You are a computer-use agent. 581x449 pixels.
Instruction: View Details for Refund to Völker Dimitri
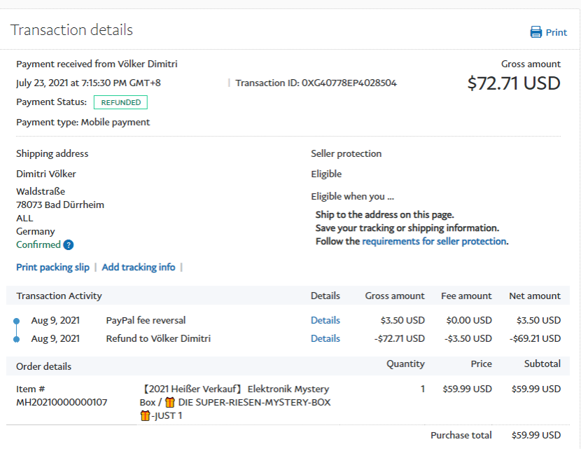[325, 338]
